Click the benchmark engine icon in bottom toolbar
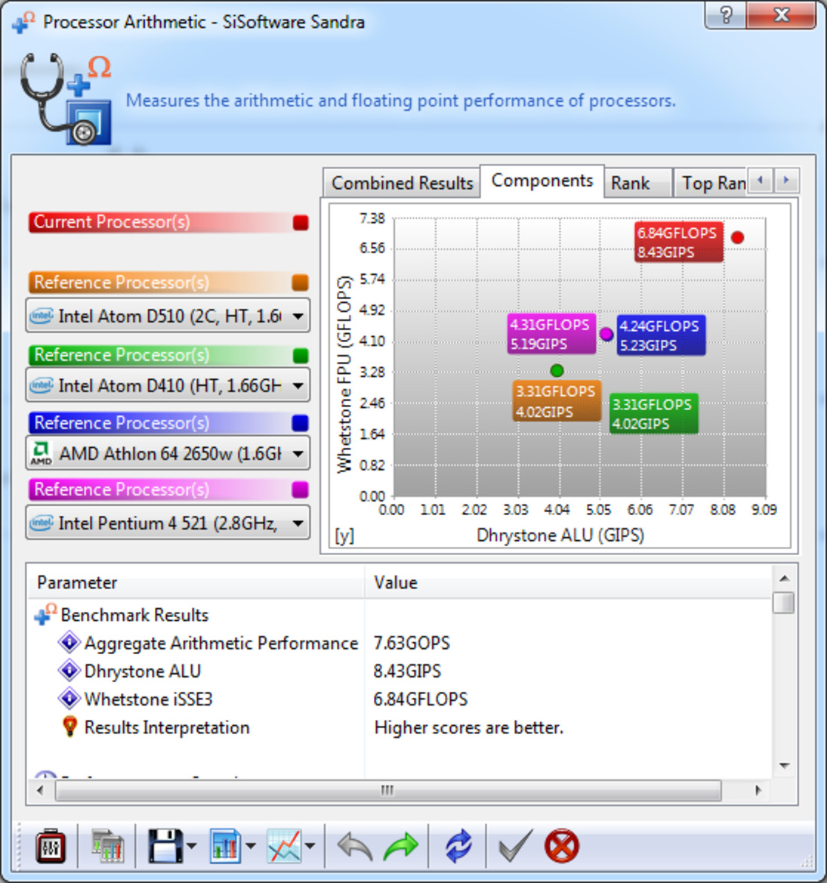 coord(51,846)
